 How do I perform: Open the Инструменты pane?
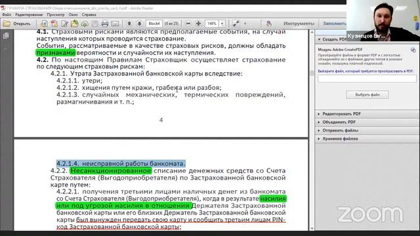tap(299, 24)
